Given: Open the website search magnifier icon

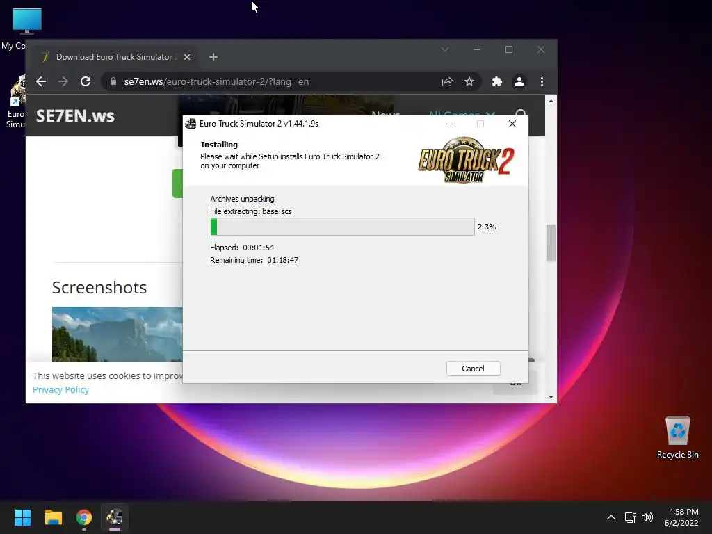Looking at the screenshot, I should pyautogui.click(x=521, y=114).
